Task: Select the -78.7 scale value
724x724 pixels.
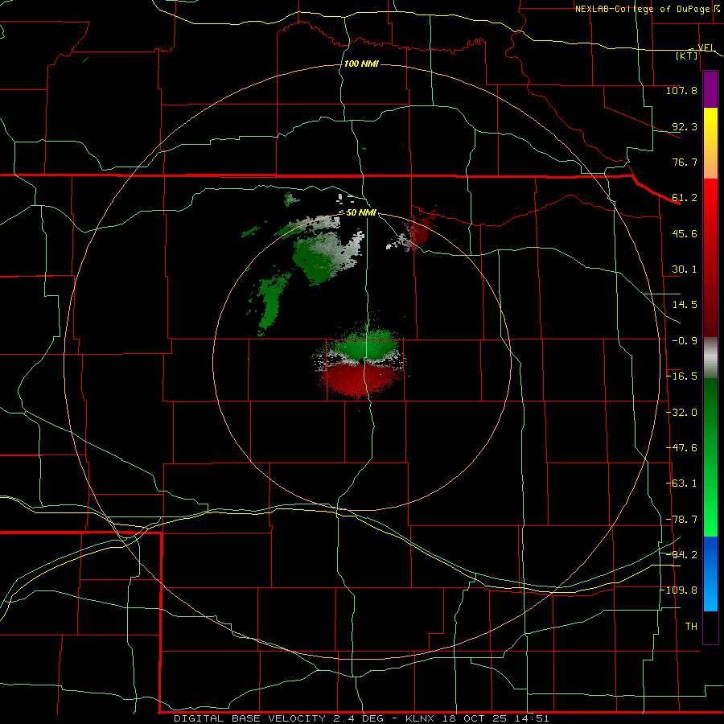Action: pyautogui.click(x=681, y=520)
